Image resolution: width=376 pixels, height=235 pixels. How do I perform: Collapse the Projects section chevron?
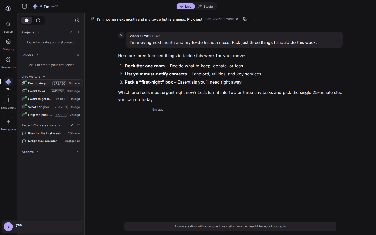click(38, 32)
